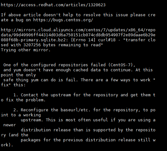
Task: Click the 'primary.sqlite.bz2' filename text
Action: click(x=43, y=40)
